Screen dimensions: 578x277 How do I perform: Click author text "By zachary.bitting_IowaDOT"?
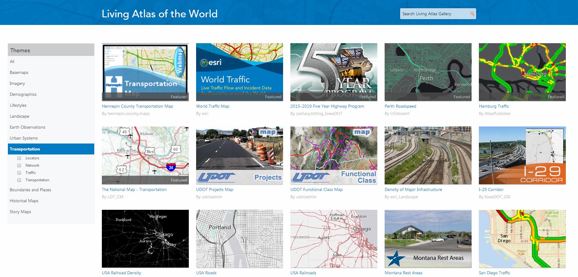tap(316, 113)
